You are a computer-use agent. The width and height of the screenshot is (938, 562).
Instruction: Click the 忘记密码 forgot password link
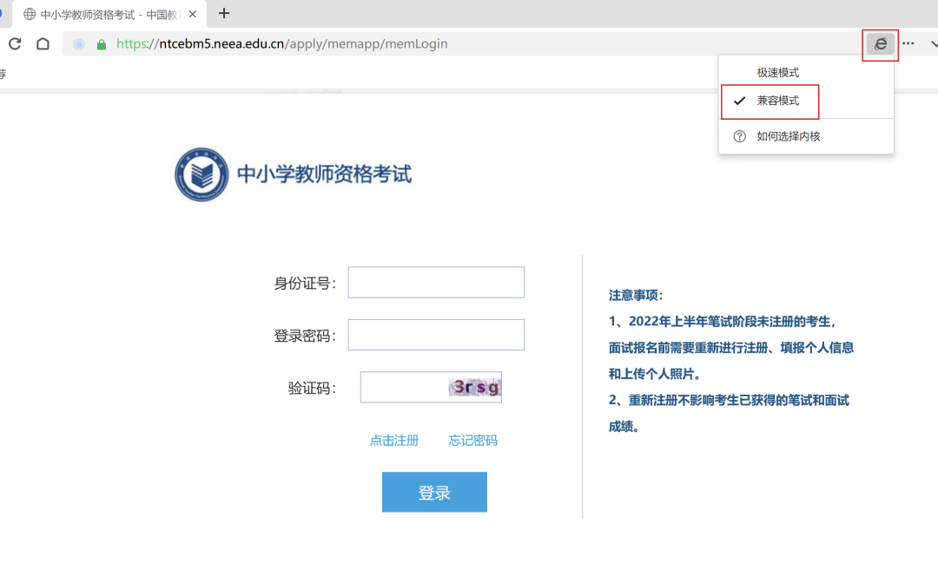tap(472, 440)
